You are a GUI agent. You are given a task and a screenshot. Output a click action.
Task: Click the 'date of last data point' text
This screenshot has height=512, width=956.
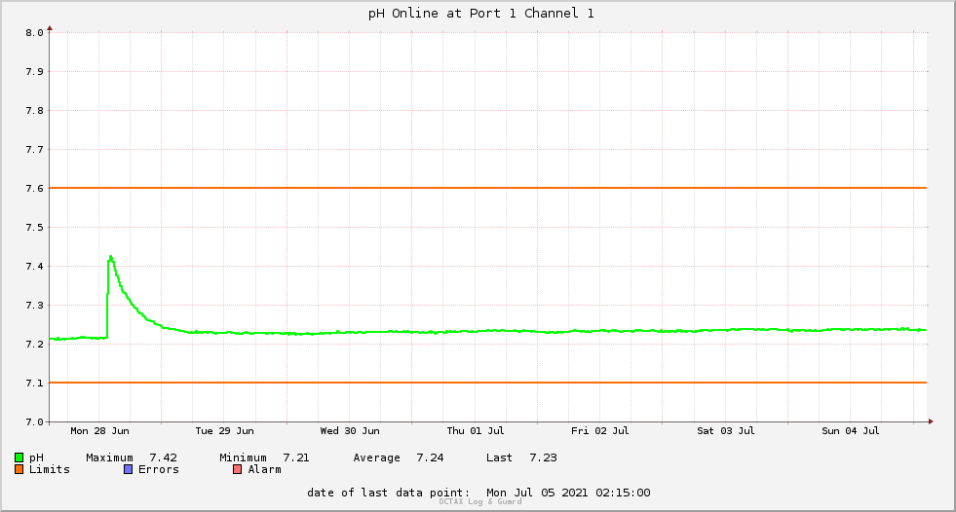[x=389, y=493]
